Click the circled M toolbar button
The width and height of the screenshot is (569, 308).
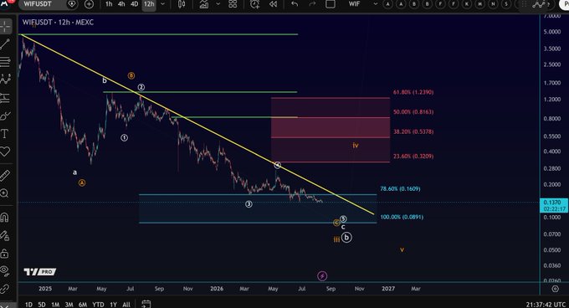click(x=479, y=4)
